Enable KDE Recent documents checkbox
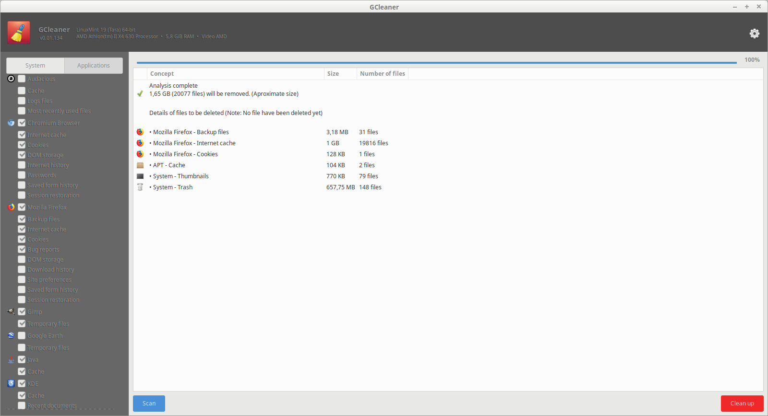The width and height of the screenshot is (768, 416). pos(22,405)
